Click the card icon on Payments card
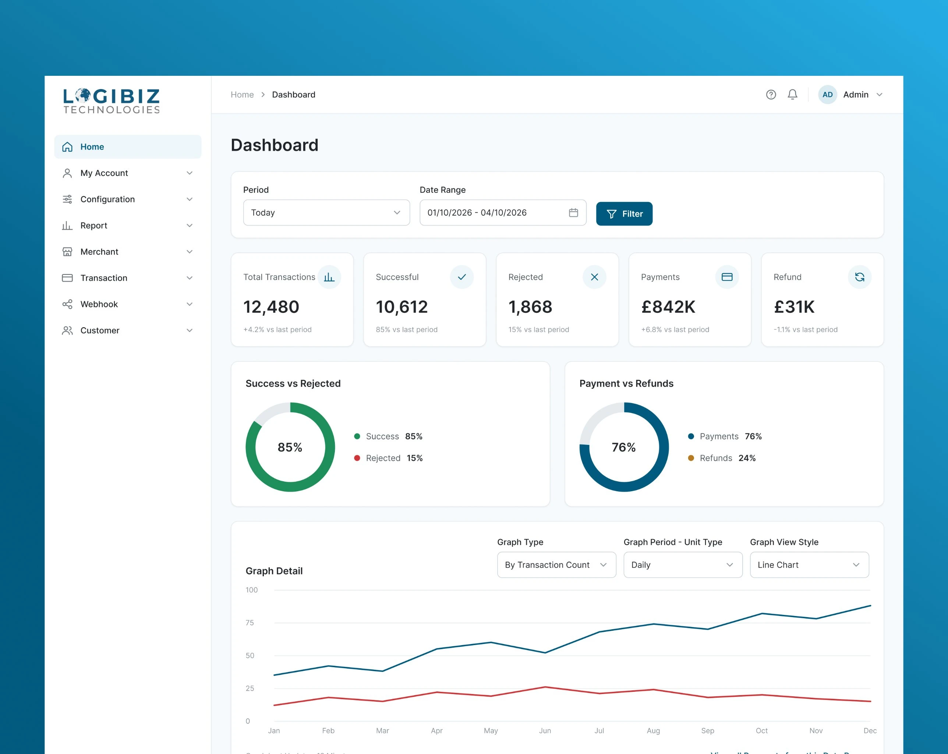Image resolution: width=948 pixels, height=754 pixels. (x=727, y=277)
